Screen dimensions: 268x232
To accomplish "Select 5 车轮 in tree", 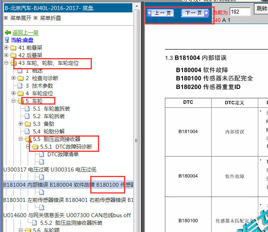I will coord(34,101).
